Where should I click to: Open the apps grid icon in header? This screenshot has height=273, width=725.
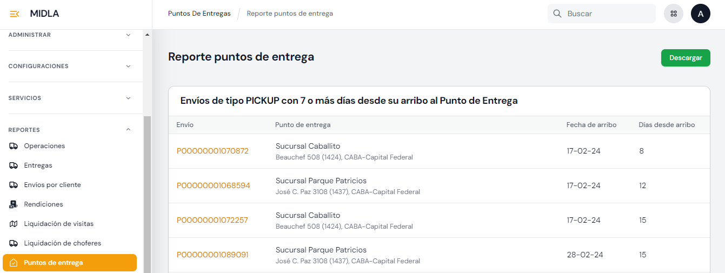673,14
